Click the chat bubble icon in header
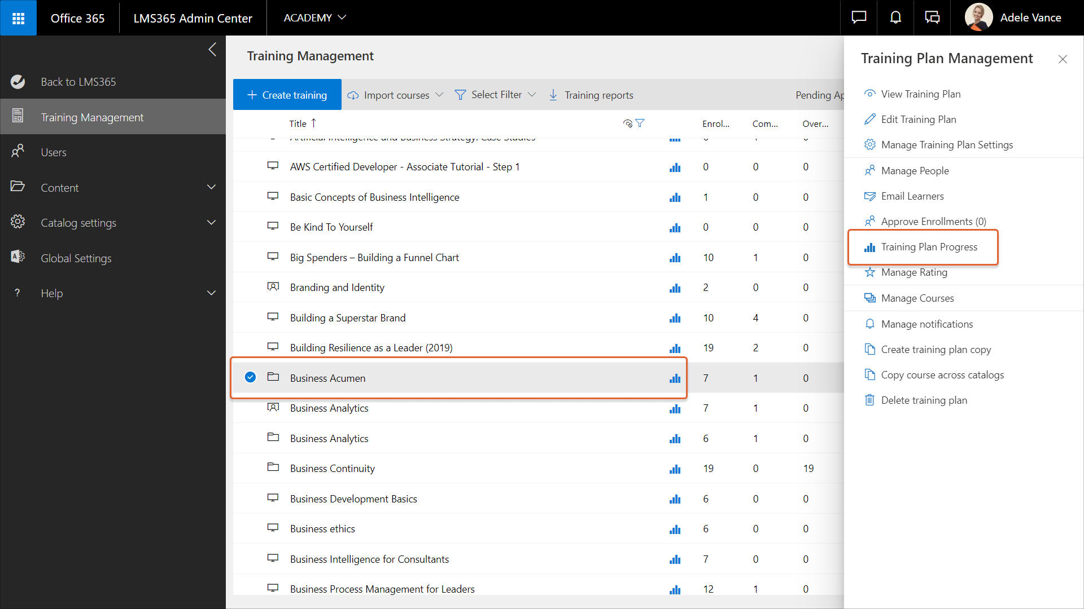 pyautogui.click(x=859, y=18)
